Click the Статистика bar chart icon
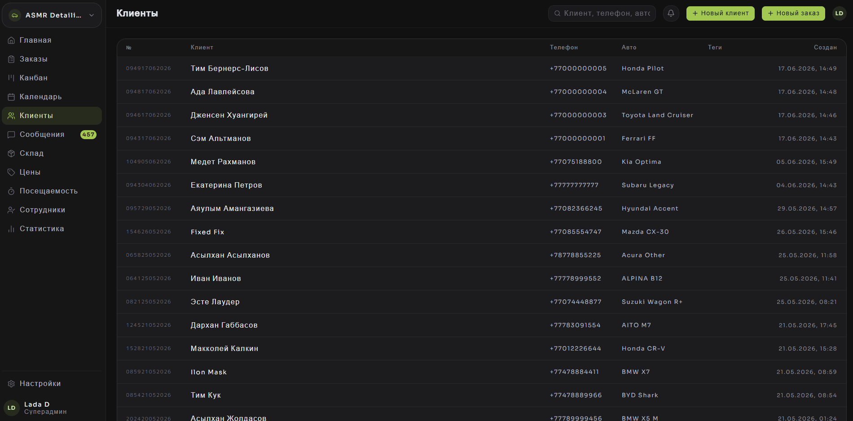853x421 pixels. click(11, 229)
